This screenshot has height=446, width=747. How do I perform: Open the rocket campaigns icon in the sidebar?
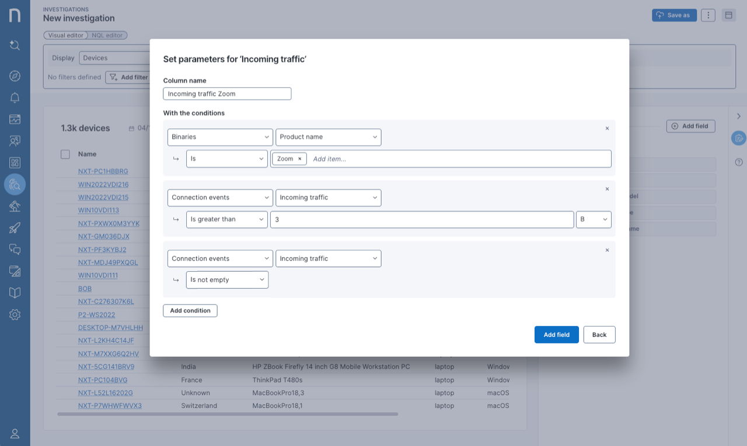15,227
